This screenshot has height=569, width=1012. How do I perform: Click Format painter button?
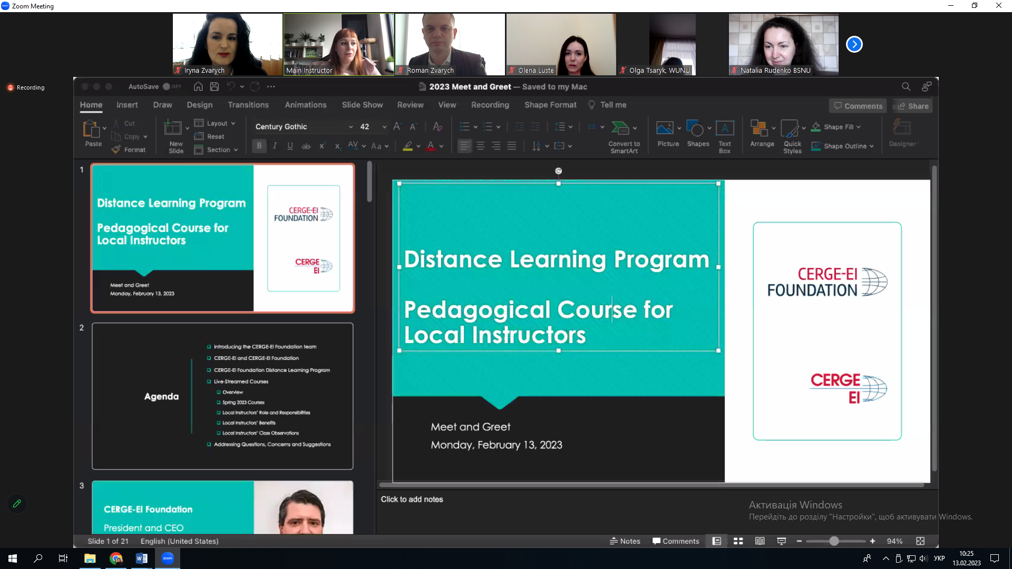click(129, 150)
